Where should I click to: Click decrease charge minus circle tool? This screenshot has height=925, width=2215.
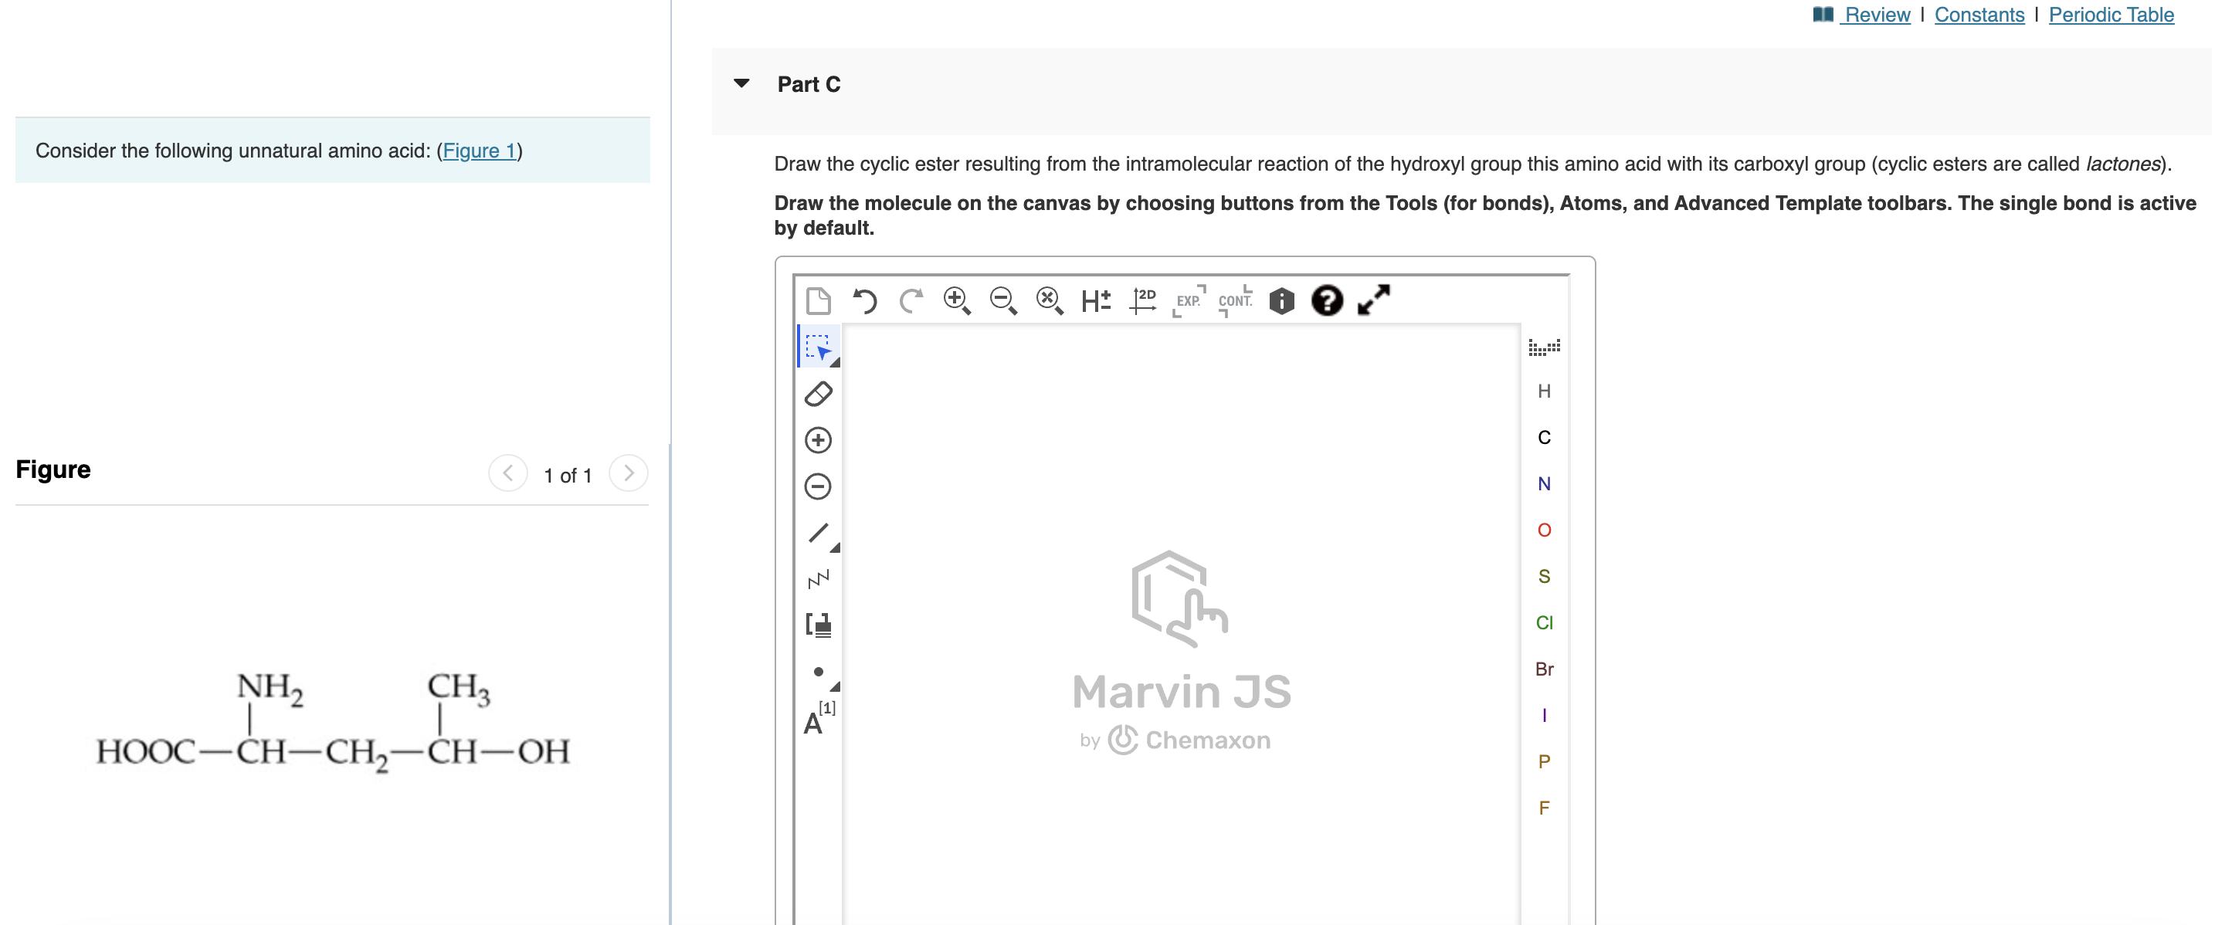pyautogui.click(x=818, y=486)
